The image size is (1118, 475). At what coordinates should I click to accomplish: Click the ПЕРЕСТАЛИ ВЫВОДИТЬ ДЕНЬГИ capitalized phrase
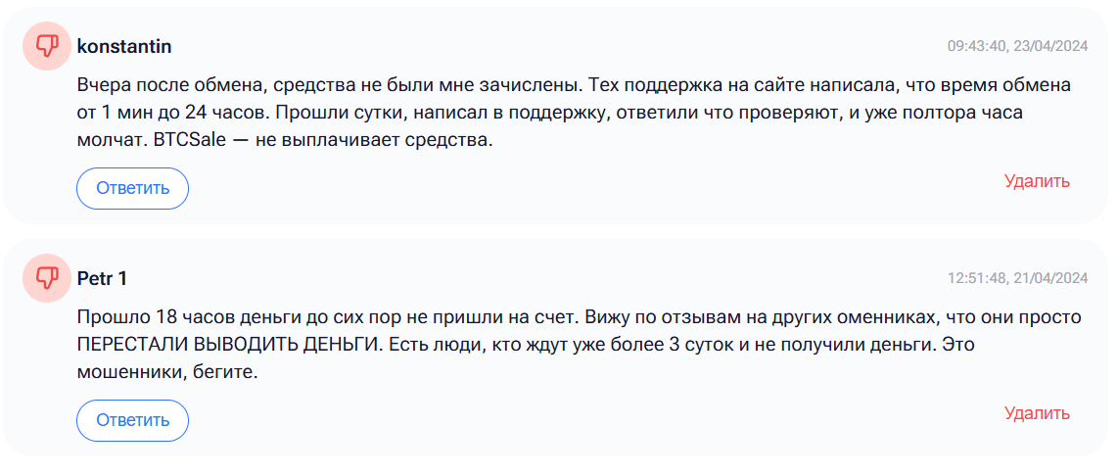click(228, 345)
